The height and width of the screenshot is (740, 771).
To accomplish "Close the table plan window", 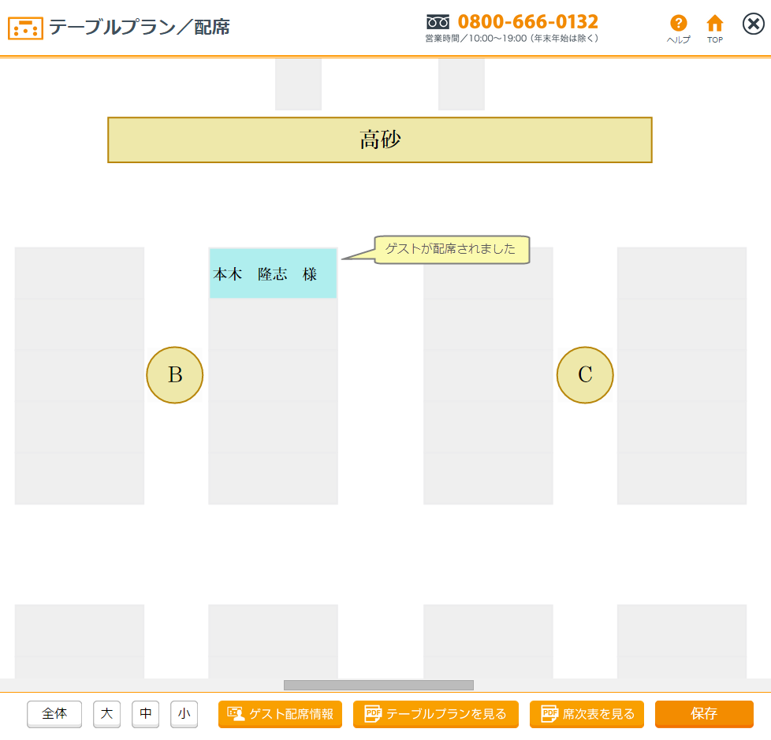I will click(x=753, y=24).
